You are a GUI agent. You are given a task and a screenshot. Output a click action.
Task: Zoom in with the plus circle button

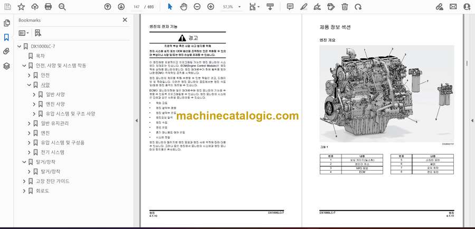pos(211,7)
